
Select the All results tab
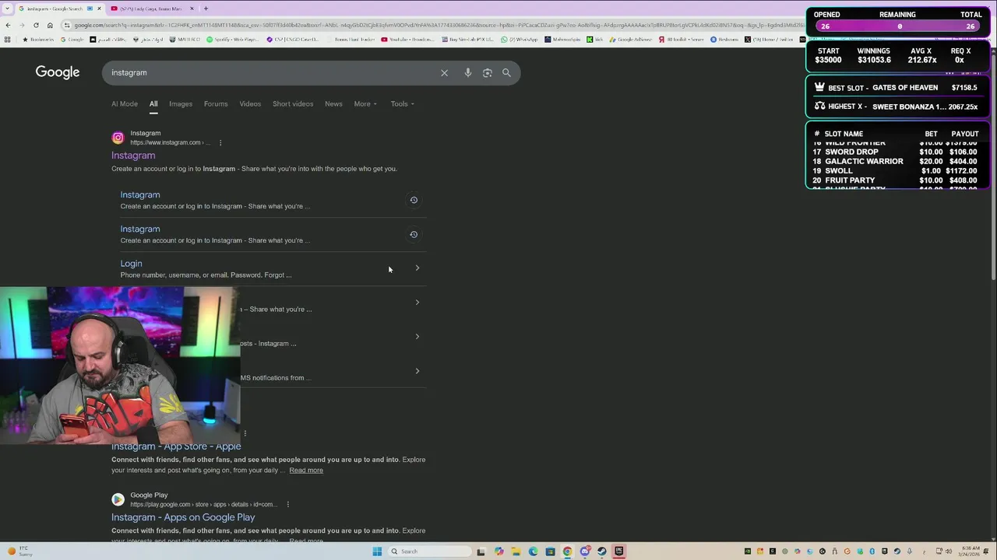153,104
